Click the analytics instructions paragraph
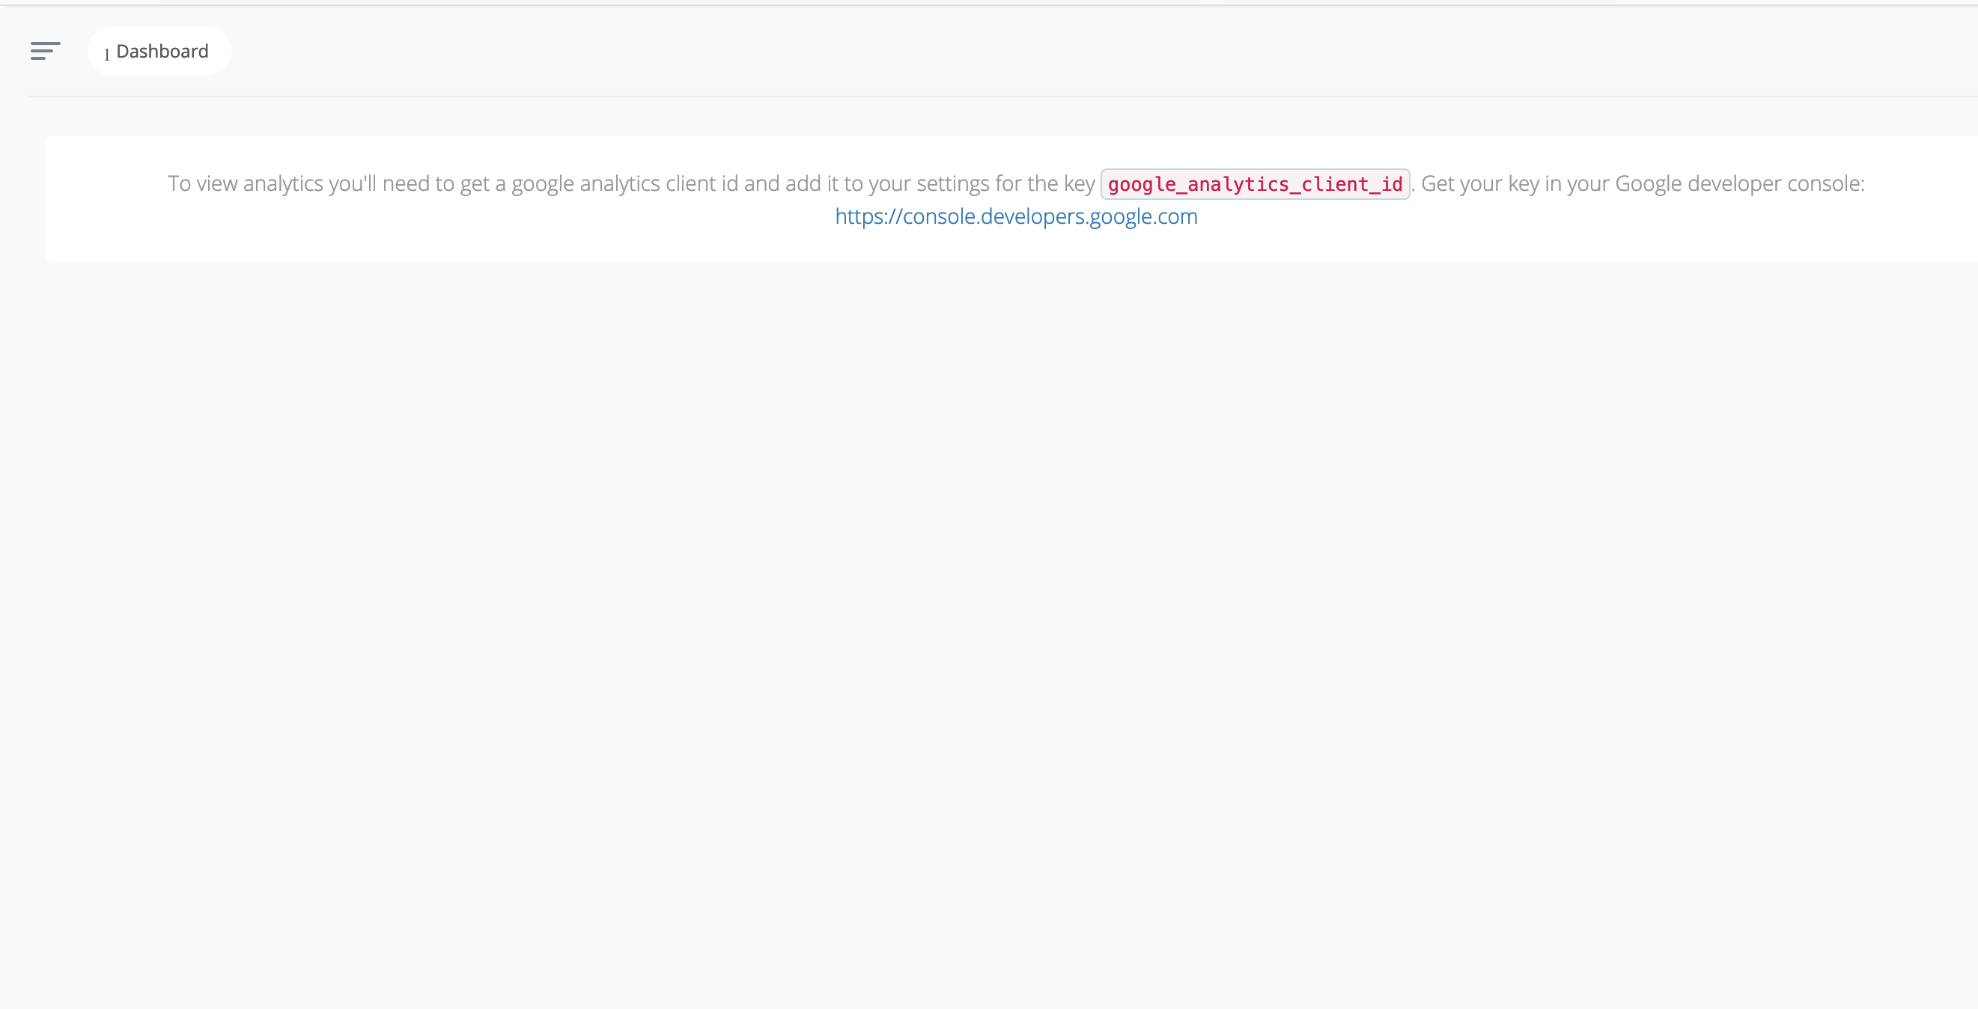 [x=630, y=183]
